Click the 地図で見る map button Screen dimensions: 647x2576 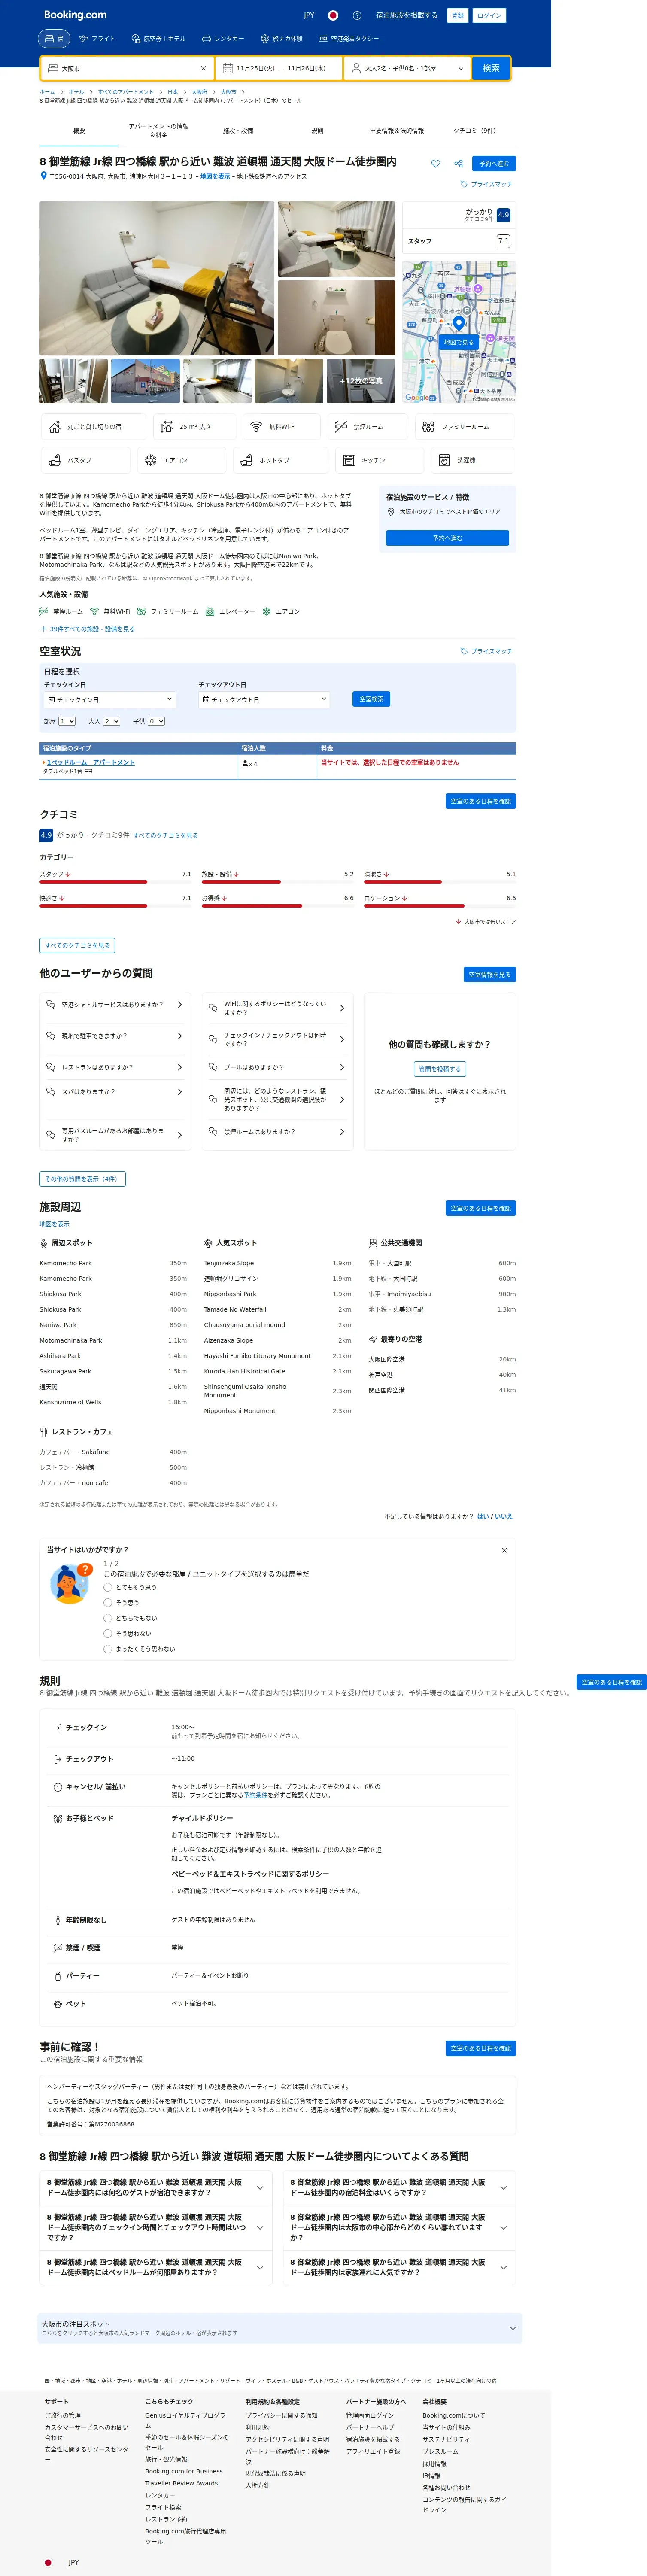pyautogui.click(x=458, y=342)
